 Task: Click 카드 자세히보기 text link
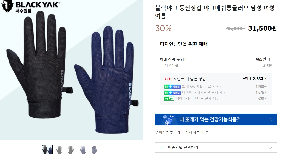[190, 132]
